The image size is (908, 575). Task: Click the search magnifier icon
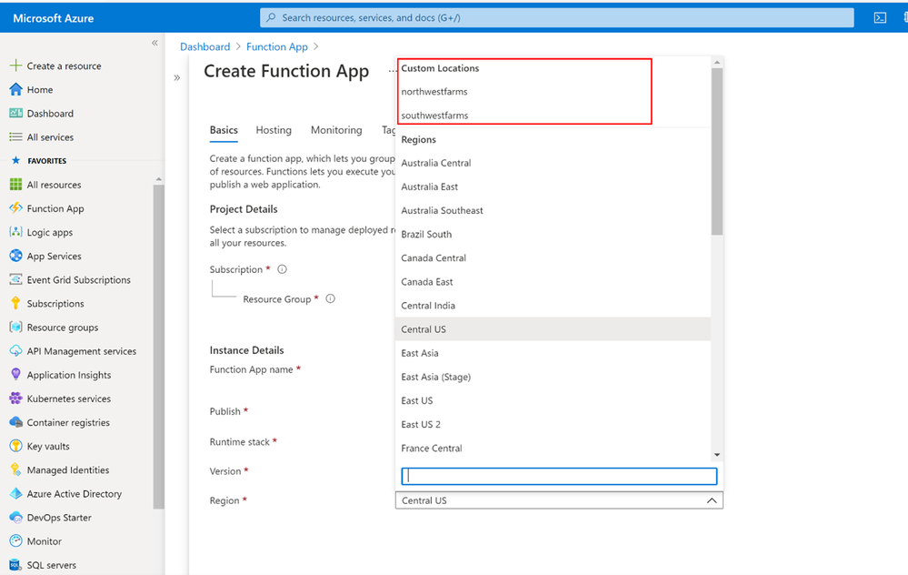[x=271, y=18]
